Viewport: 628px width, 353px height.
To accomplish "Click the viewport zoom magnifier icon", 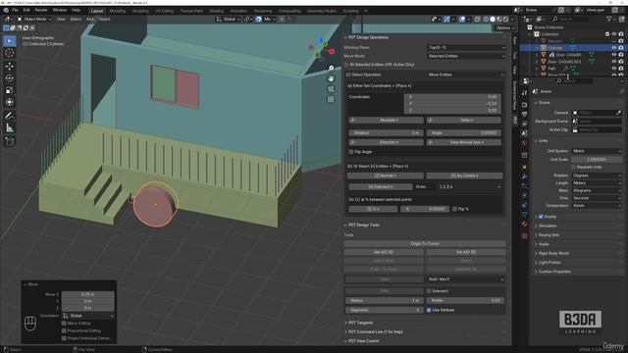I will pyautogui.click(x=331, y=69).
